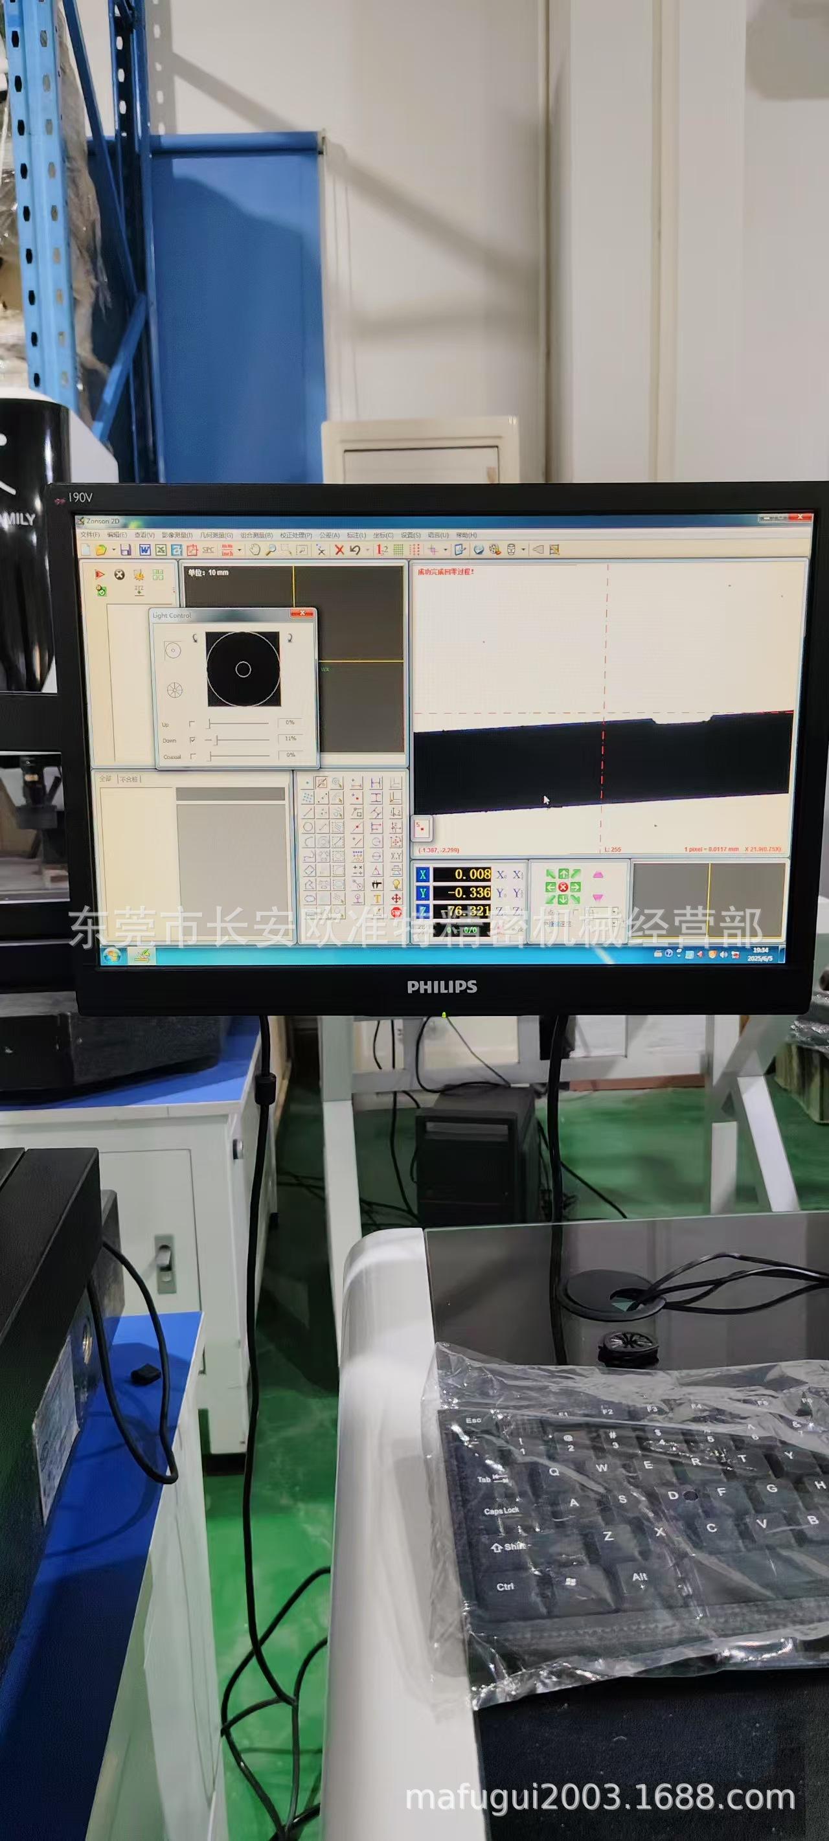Viewport: 829px width, 1841px height.
Task: Click the Save floppy disk icon
Action: click(126, 550)
